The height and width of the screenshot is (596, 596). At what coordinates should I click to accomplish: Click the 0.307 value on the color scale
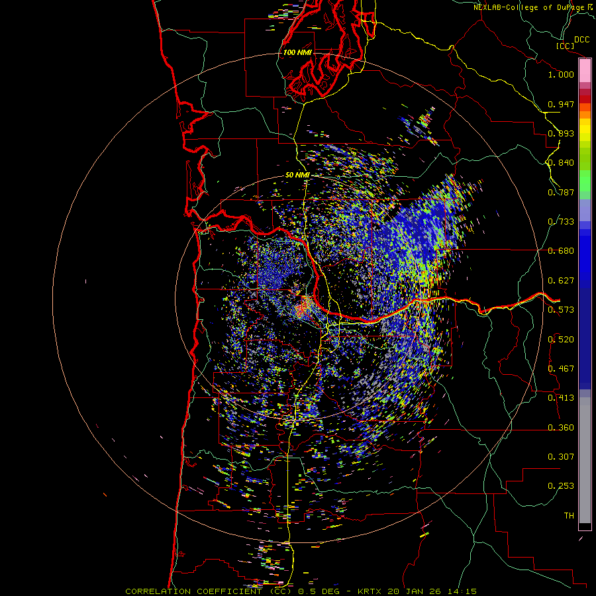561,457
